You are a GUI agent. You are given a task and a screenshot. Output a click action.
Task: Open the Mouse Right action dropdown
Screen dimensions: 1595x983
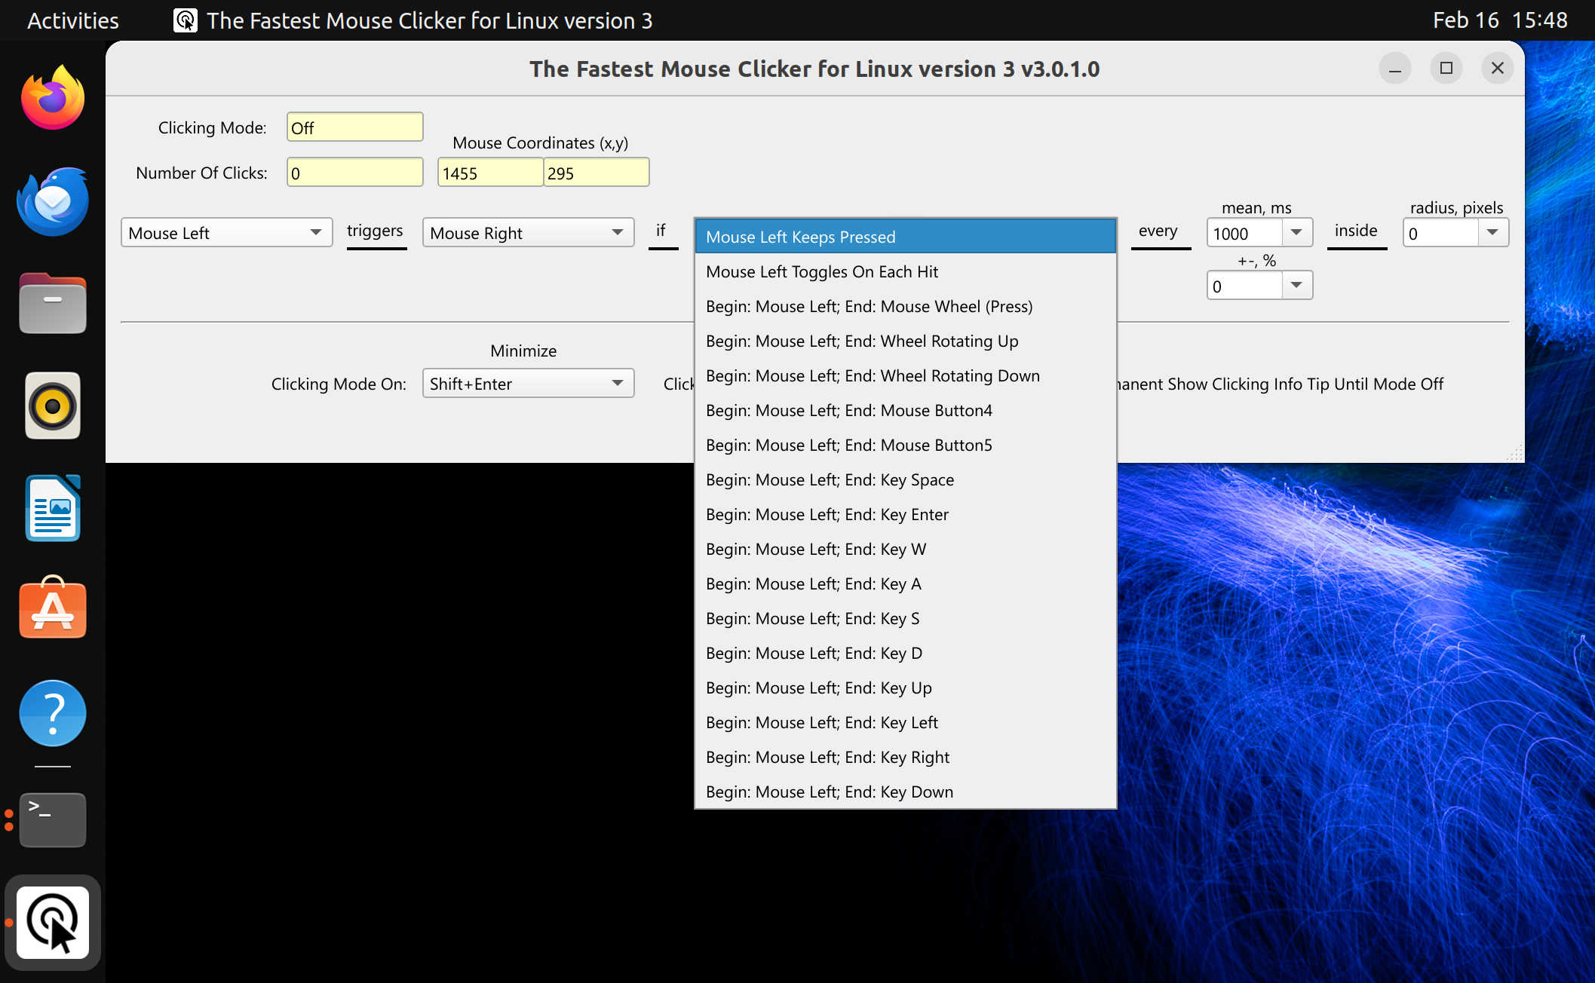click(527, 232)
